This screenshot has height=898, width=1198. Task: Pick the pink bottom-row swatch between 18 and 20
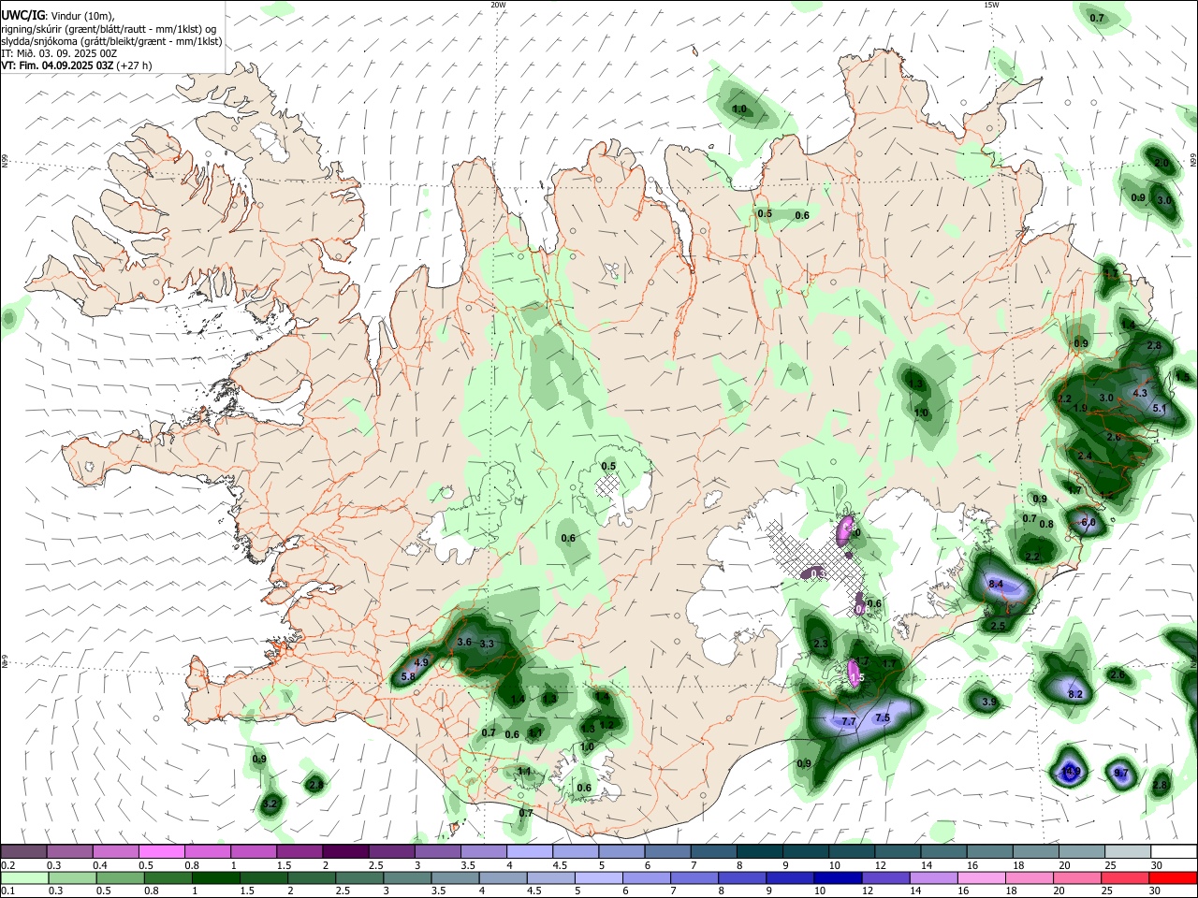[x=1029, y=877]
